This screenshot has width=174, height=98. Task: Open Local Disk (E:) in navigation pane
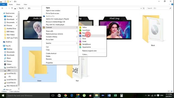[x=11, y=73]
